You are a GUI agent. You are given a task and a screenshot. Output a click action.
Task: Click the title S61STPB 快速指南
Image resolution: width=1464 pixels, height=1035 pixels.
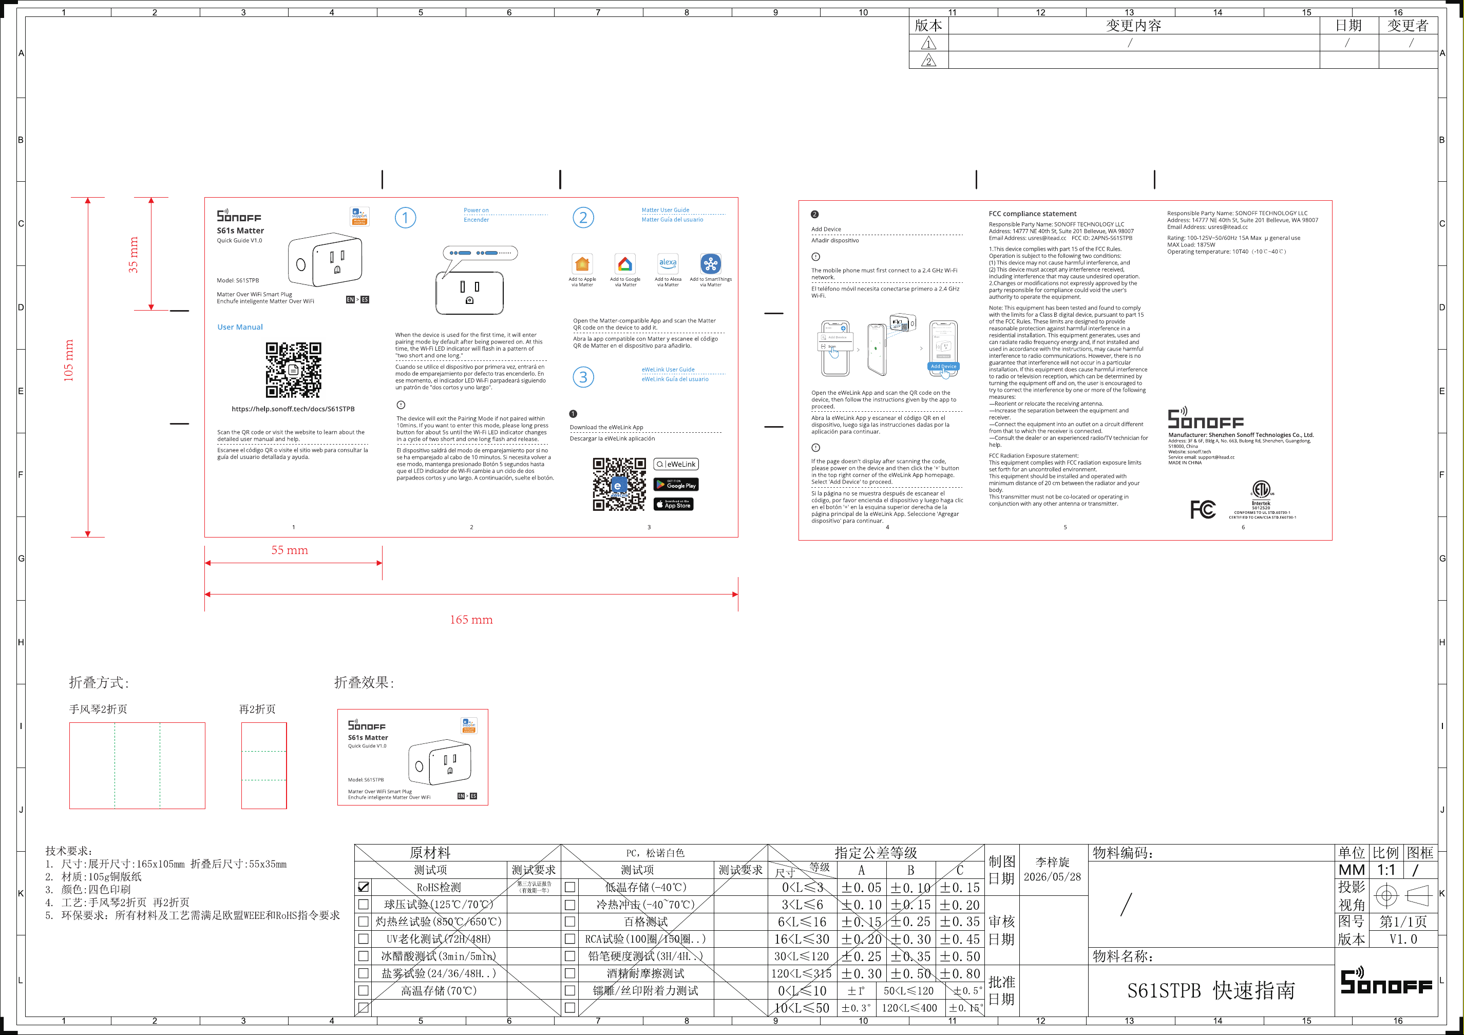[x=1211, y=990]
